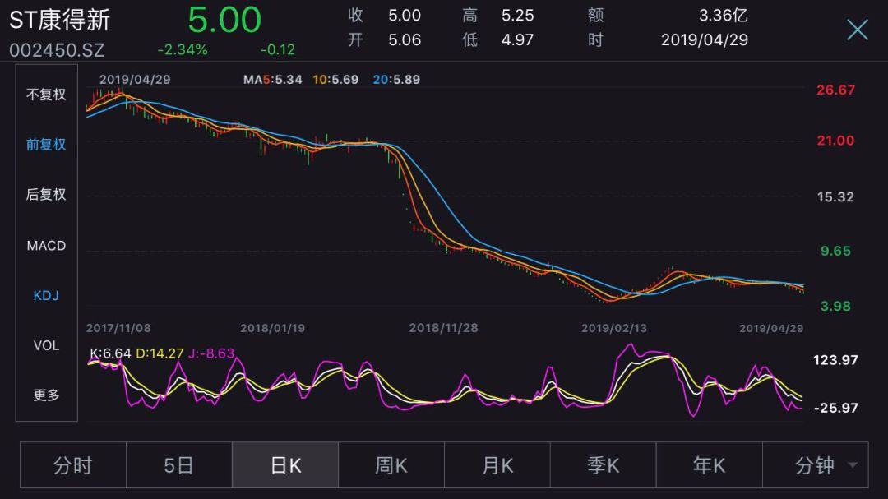This screenshot has height=499, width=888.
Task: Click the MA5:5.34 legend label
Action: 272,79
